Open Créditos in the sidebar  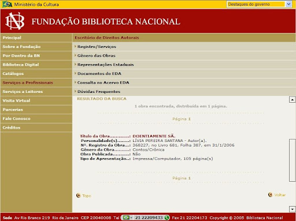(x=36, y=128)
